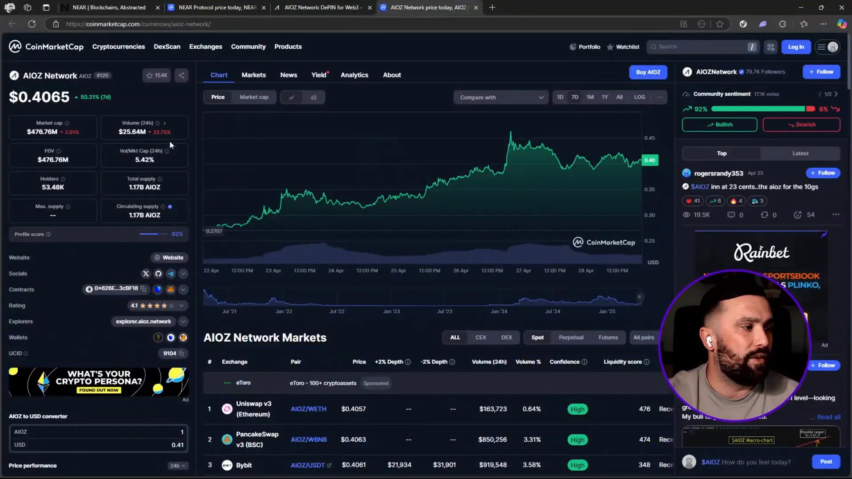Screen dimensions: 852x479
Task: Follow AIOZNetwork account button
Action: tap(821, 72)
